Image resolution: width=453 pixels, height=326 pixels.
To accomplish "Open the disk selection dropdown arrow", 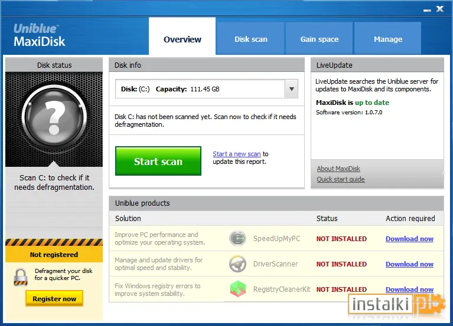I will (292, 89).
